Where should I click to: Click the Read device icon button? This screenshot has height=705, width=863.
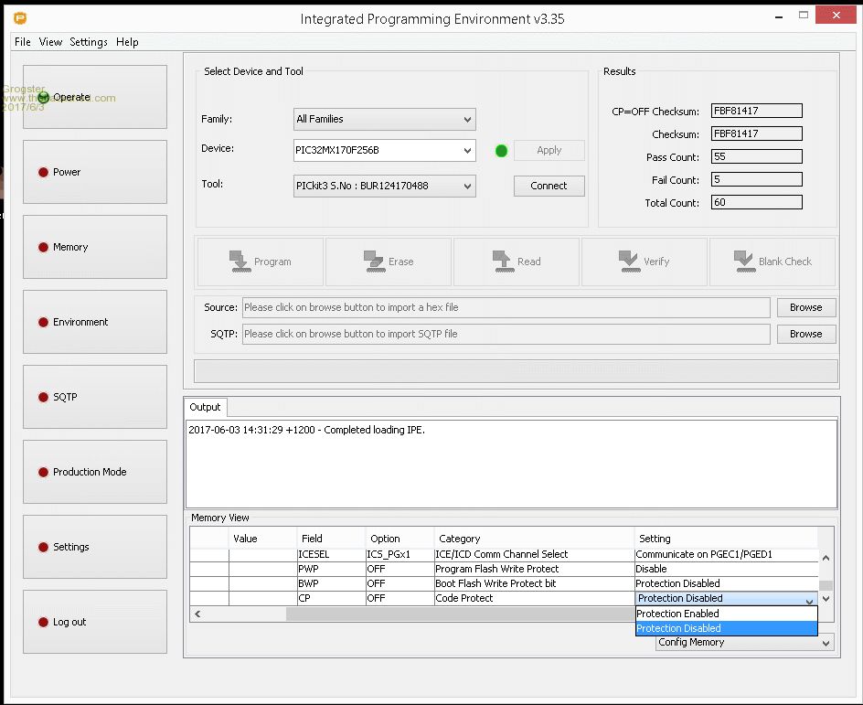click(x=516, y=262)
